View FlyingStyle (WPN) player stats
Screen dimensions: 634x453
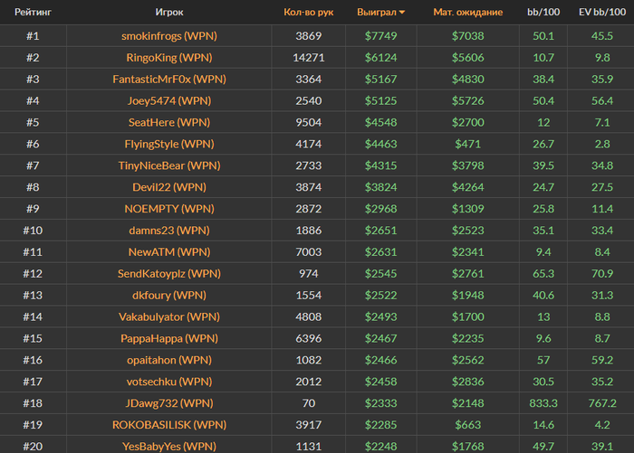(169, 144)
